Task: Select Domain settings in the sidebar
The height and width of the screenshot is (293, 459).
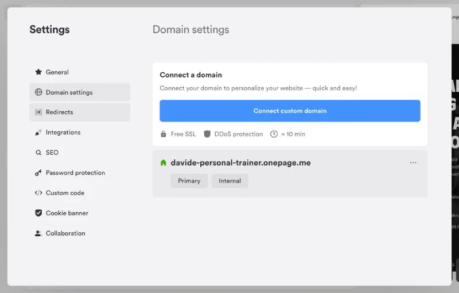Action: click(80, 92)
